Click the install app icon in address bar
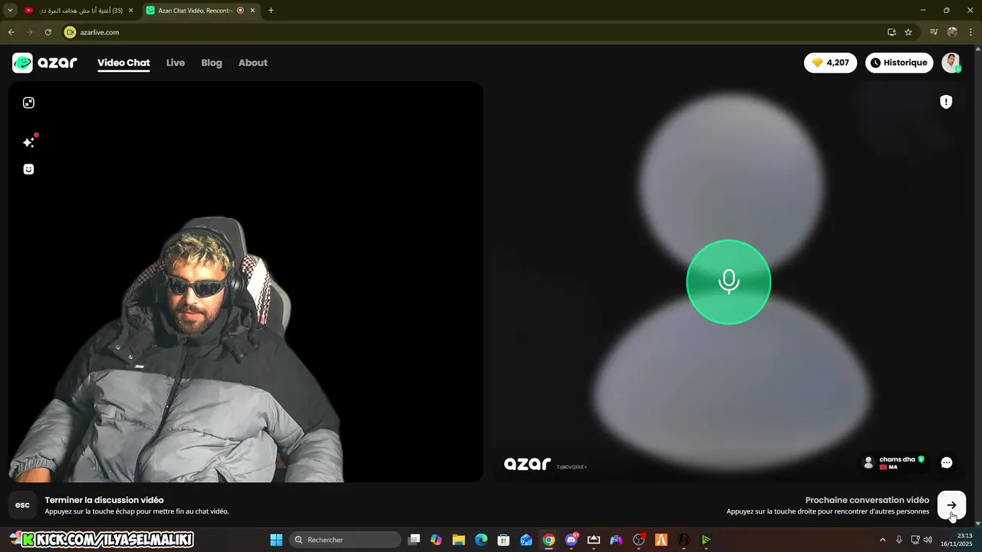This screenshot has height=552, width=982. pyautogui.click(x=891, y=32)
